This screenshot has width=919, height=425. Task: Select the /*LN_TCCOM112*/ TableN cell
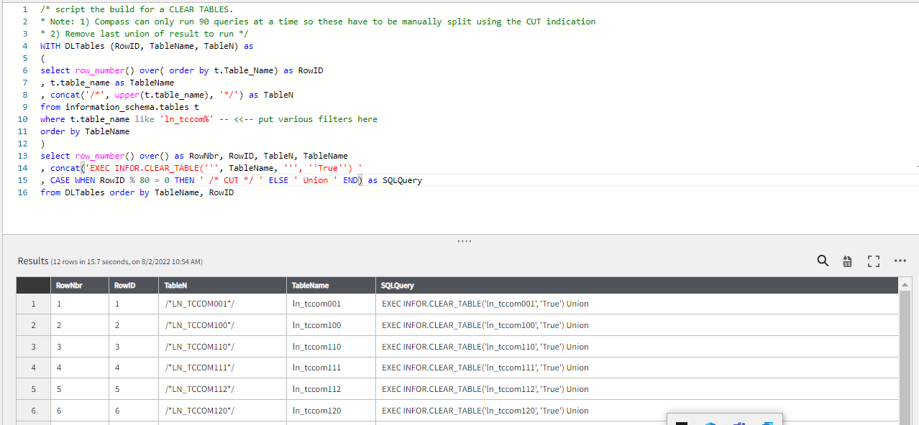[x=222, y=389]
